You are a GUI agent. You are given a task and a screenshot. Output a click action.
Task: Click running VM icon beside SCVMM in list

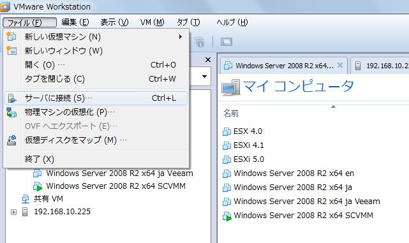[227, 216]
